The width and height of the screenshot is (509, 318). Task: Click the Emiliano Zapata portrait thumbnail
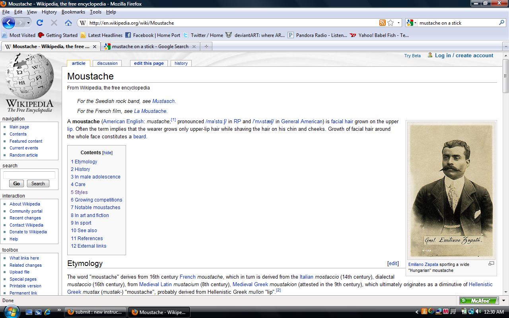(451, 191)
